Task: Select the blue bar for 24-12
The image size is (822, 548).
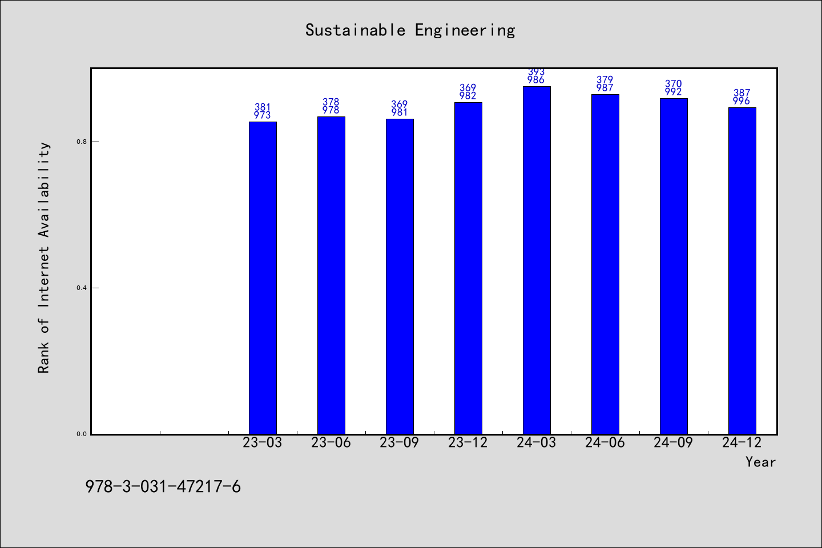Action: coord(742,271)
